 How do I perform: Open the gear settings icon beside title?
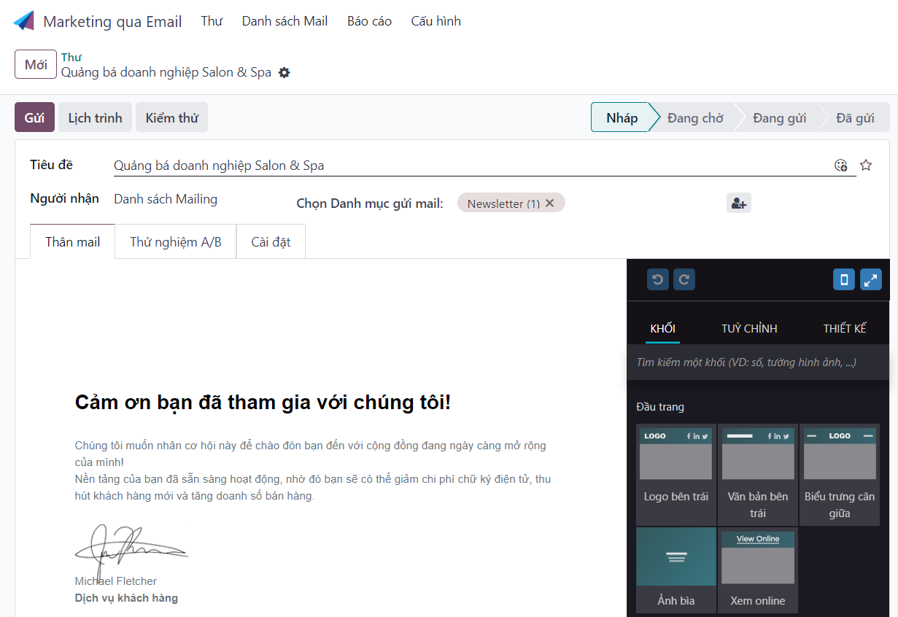pyautogui.click(x=285, y=73)
